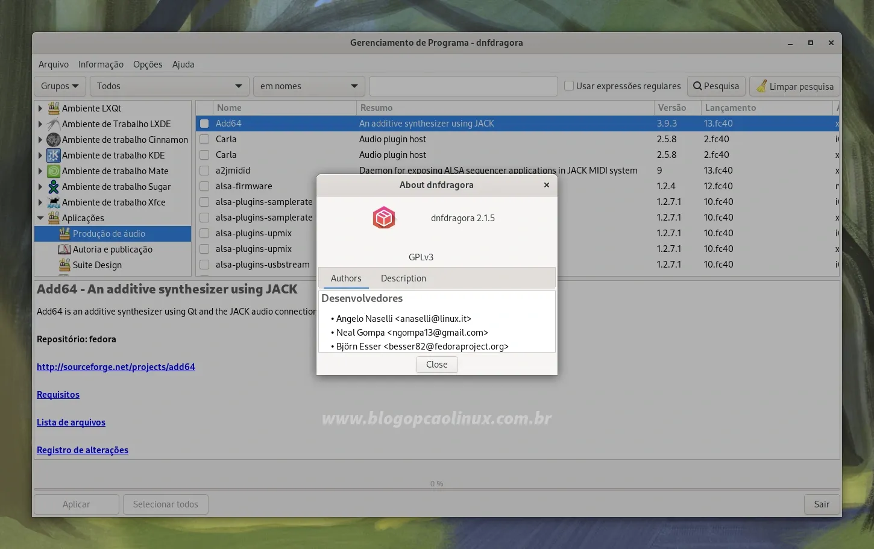Check the first alsa-plugins-samplerate checkbox

click(204, 202)
